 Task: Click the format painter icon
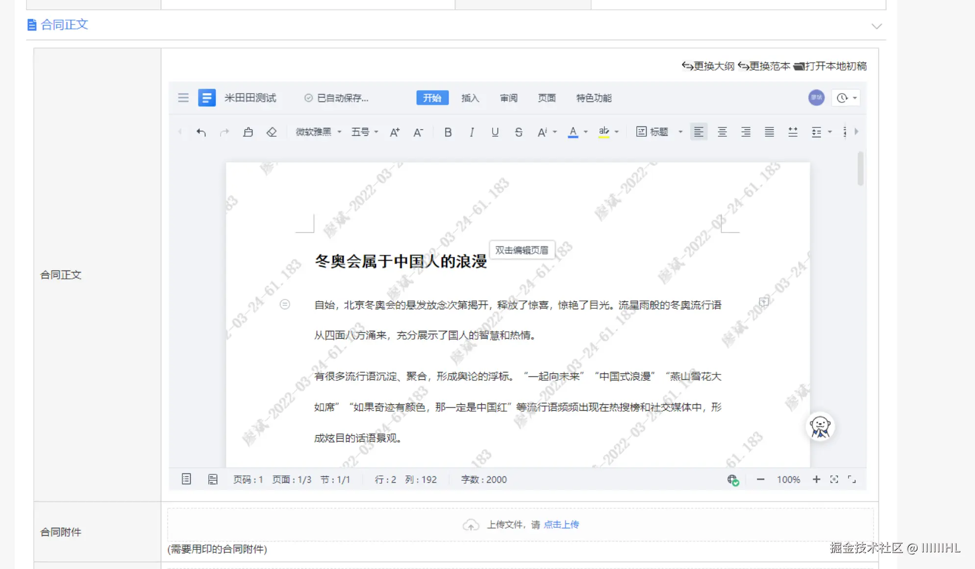[248, 132]
